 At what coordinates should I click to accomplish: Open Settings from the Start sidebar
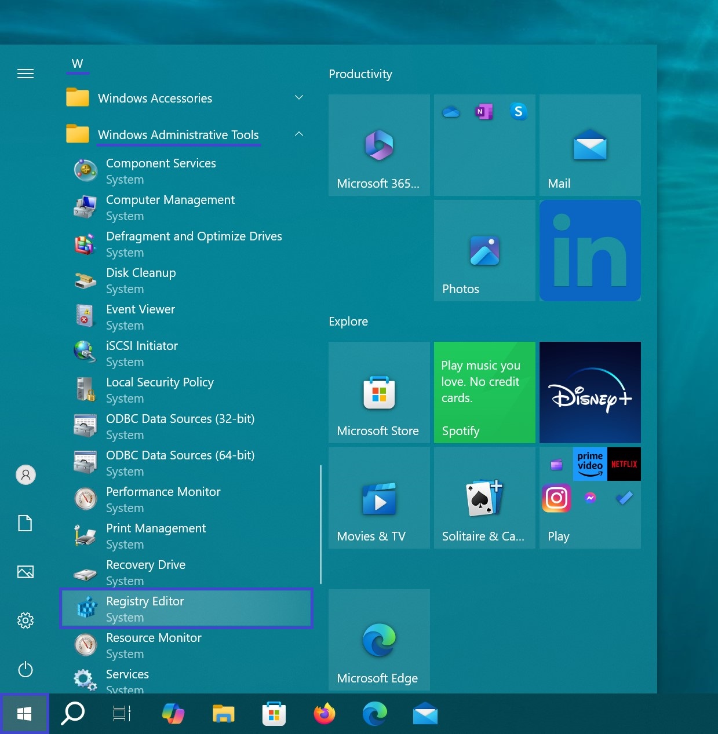pyautogui.click(x=25, y=620)
